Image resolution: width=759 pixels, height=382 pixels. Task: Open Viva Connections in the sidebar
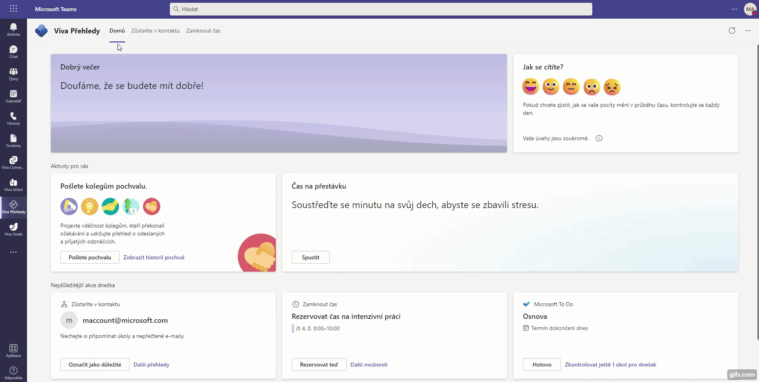[13, 162]
